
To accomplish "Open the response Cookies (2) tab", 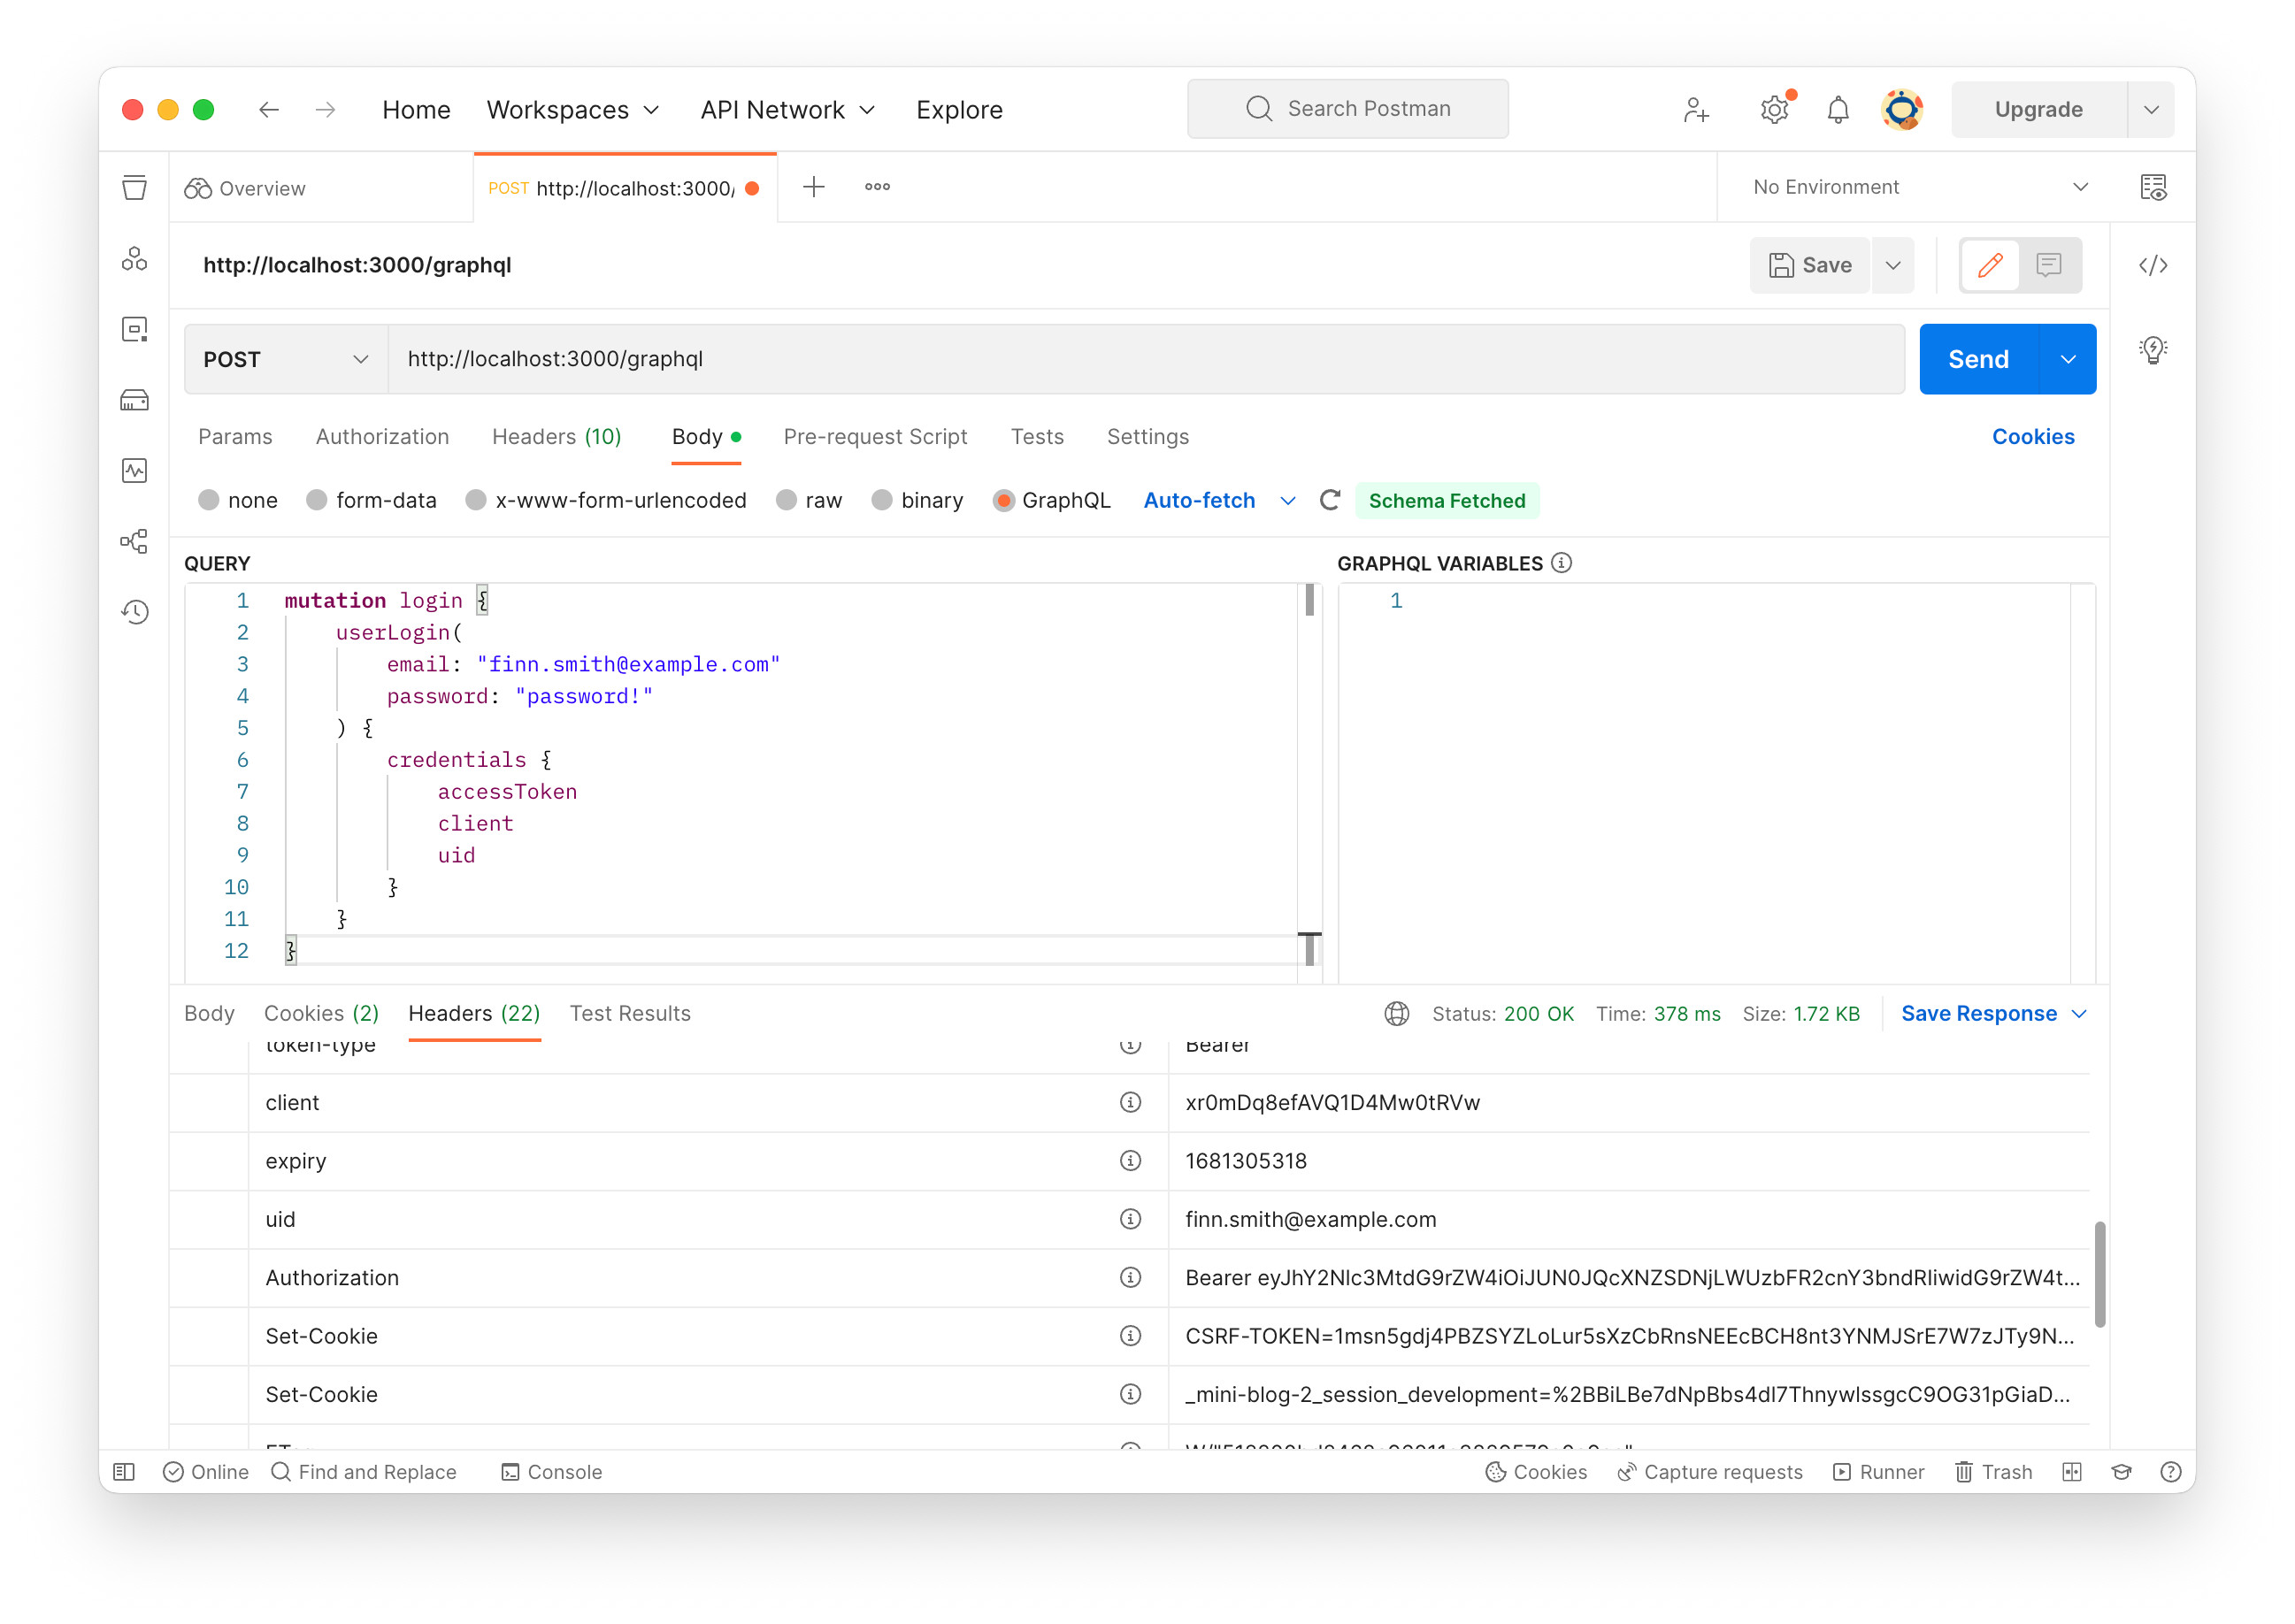I will pos(321,1013).
